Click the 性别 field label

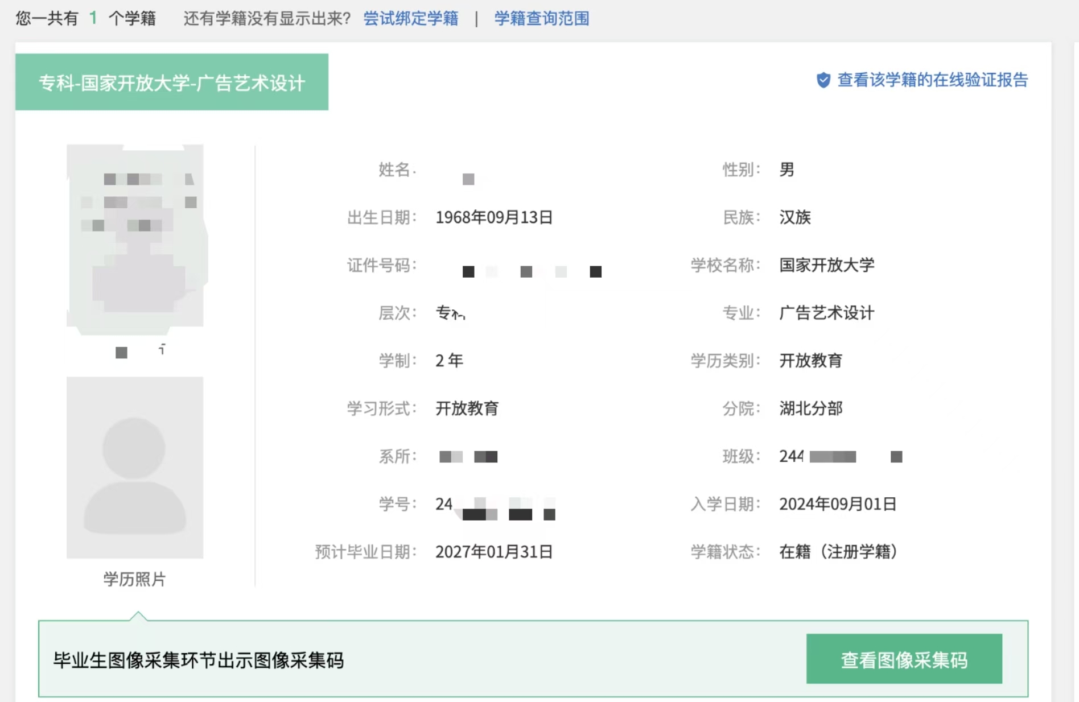[742, 170]
